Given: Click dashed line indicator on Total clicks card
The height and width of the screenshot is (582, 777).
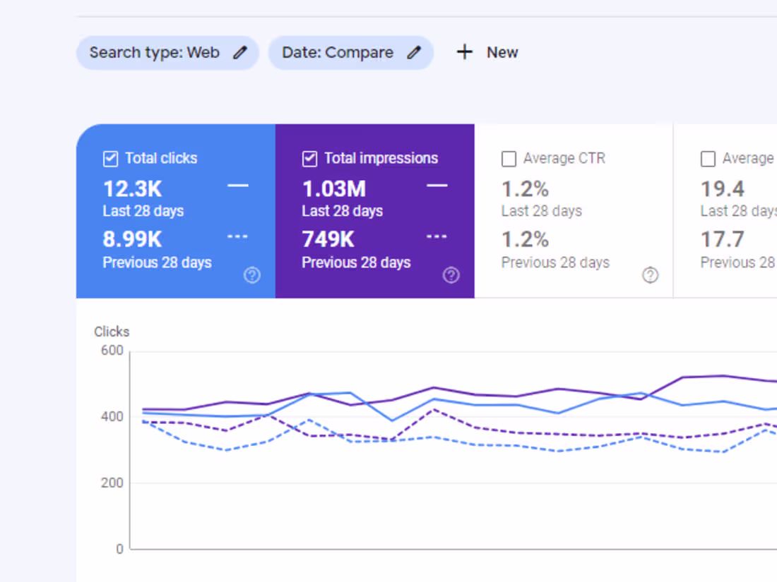Looking at the screenshot, I should [237, 236].
